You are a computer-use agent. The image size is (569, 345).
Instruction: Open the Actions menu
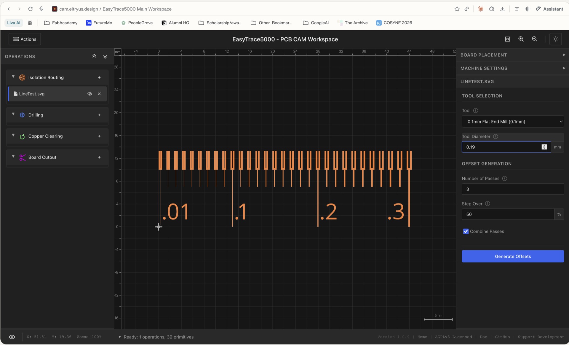coord(25,39)
